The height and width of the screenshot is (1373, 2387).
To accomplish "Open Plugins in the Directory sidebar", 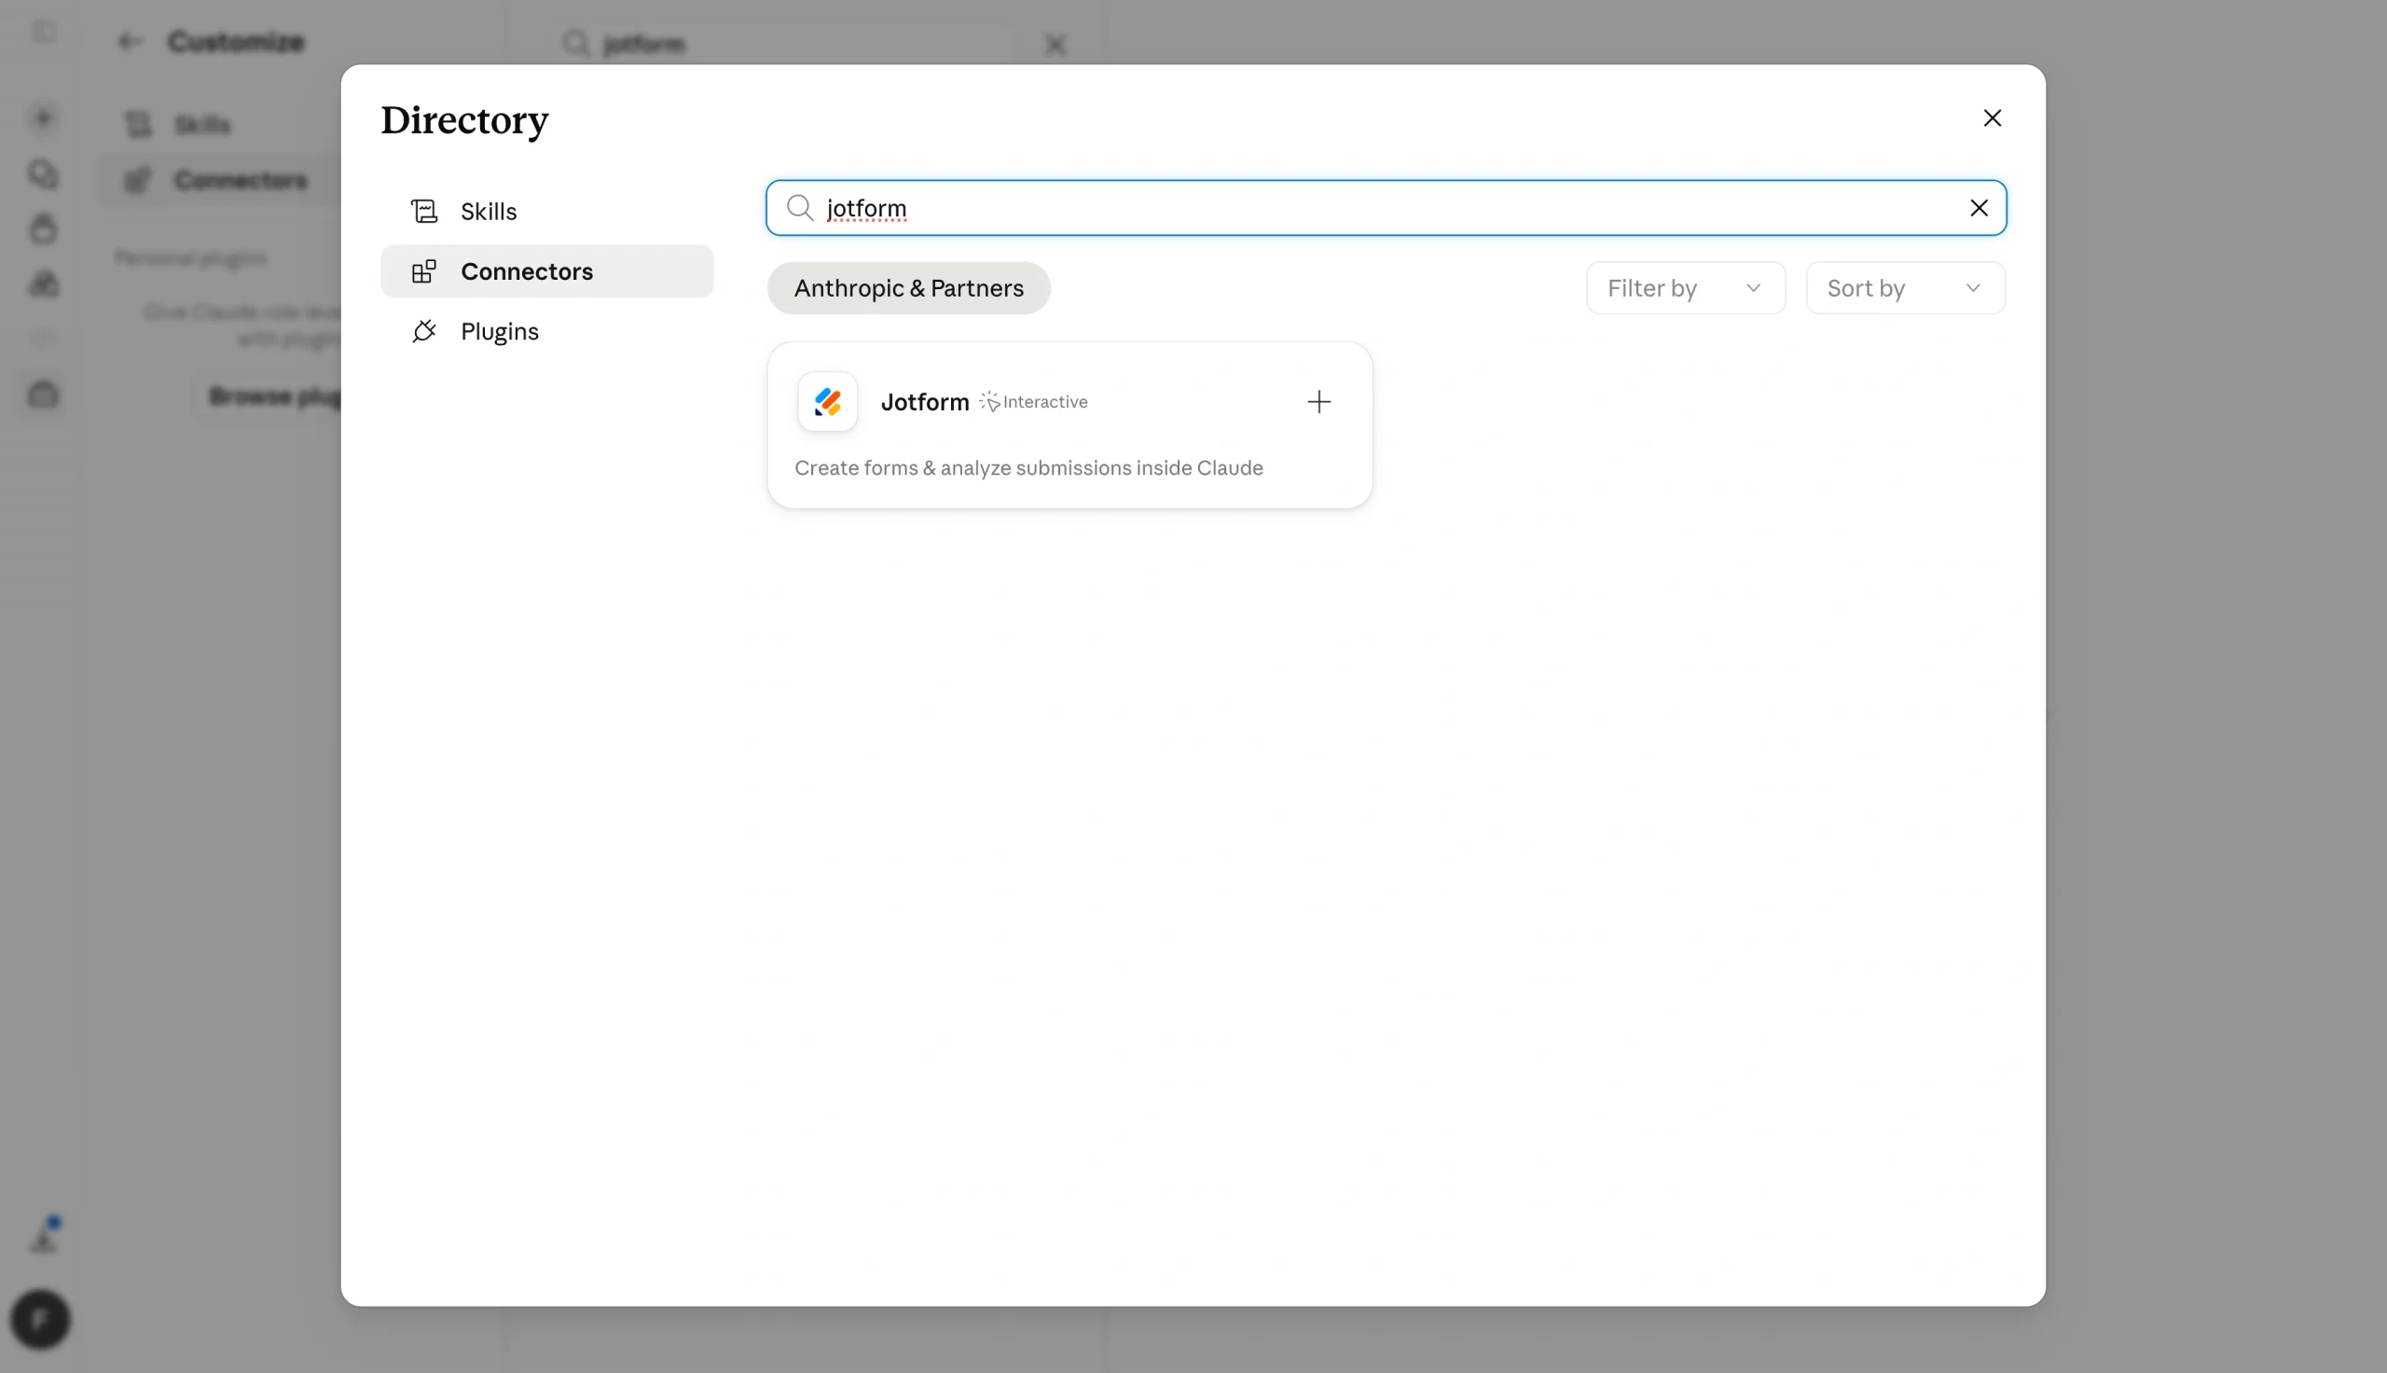I will (x=546, y=331).
